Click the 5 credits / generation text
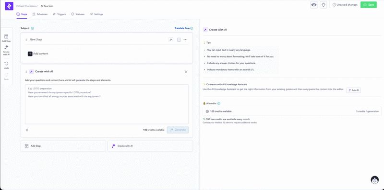Image resolution: width=384 pixels, height=190 pixels. coord(367,112)
